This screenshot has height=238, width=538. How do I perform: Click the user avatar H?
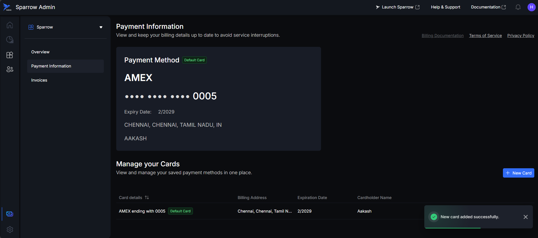pos(531,7)
